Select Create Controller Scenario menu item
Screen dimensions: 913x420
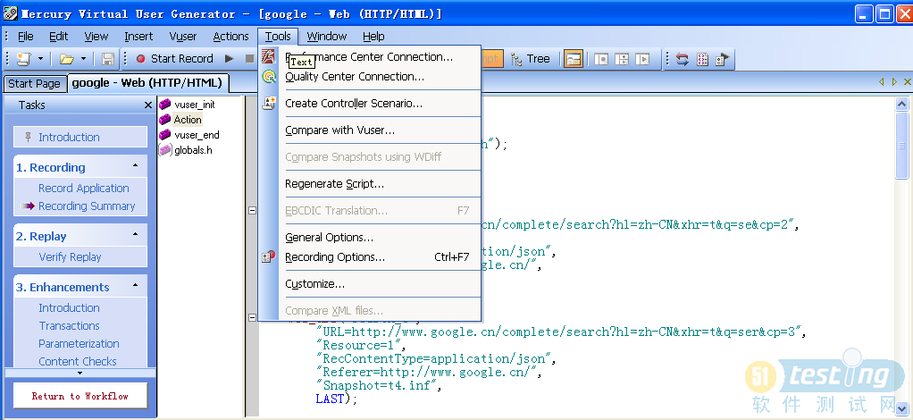370,103
